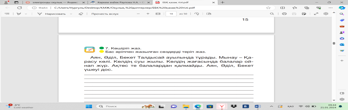This screenshot has width=348, height=110.
Task: Expand the Нарисовать pen options arrow
Action: tap(71, 14)
